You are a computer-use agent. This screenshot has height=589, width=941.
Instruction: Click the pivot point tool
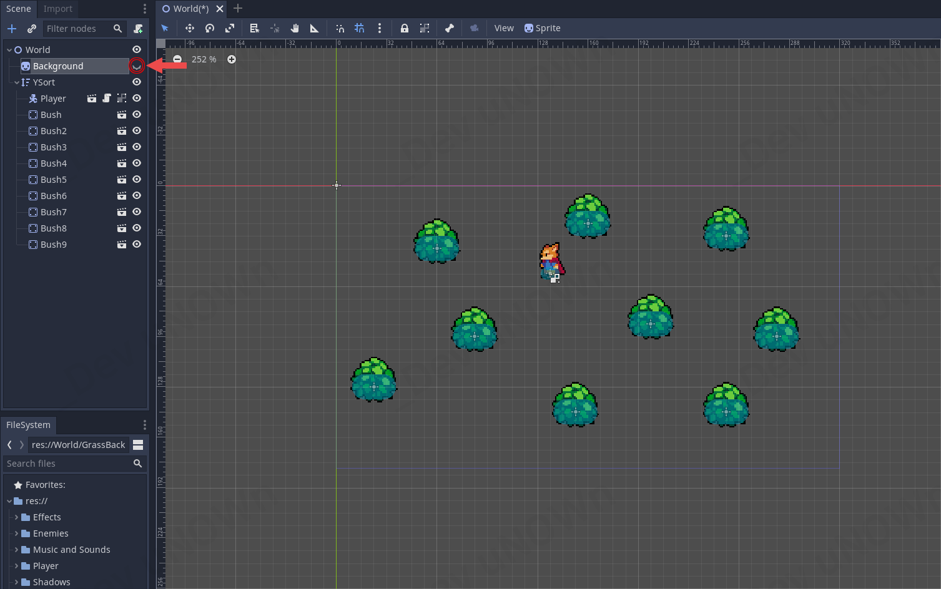tap(275, 28)
